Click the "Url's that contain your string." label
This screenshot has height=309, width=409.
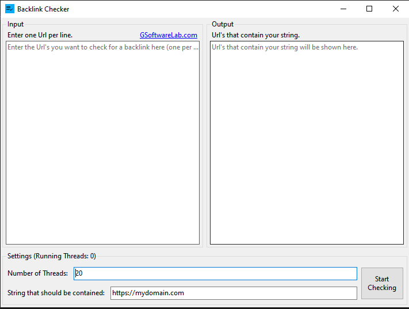(255, 35)
